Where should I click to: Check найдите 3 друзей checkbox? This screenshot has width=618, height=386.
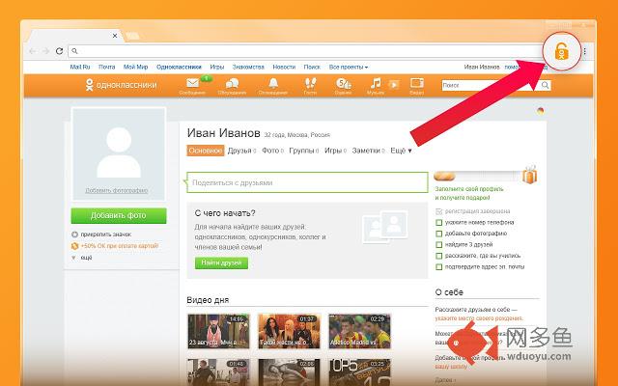(438, 244)
